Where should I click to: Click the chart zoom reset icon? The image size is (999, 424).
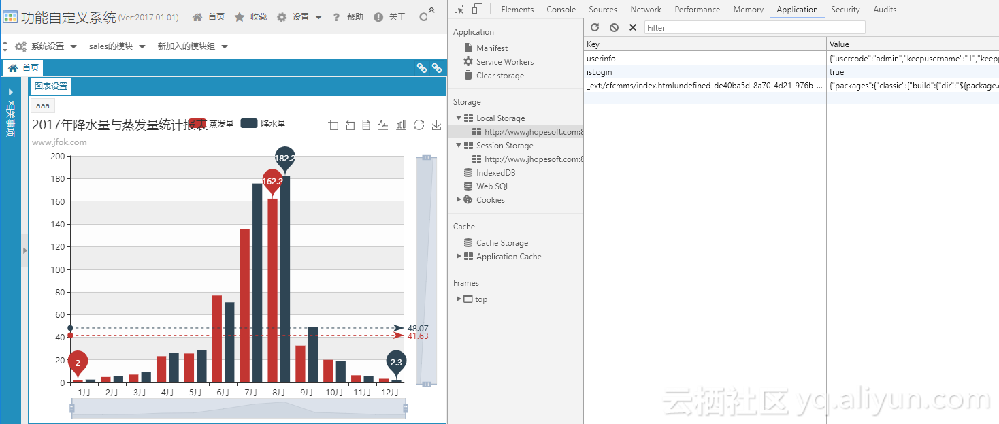(350, 125)
